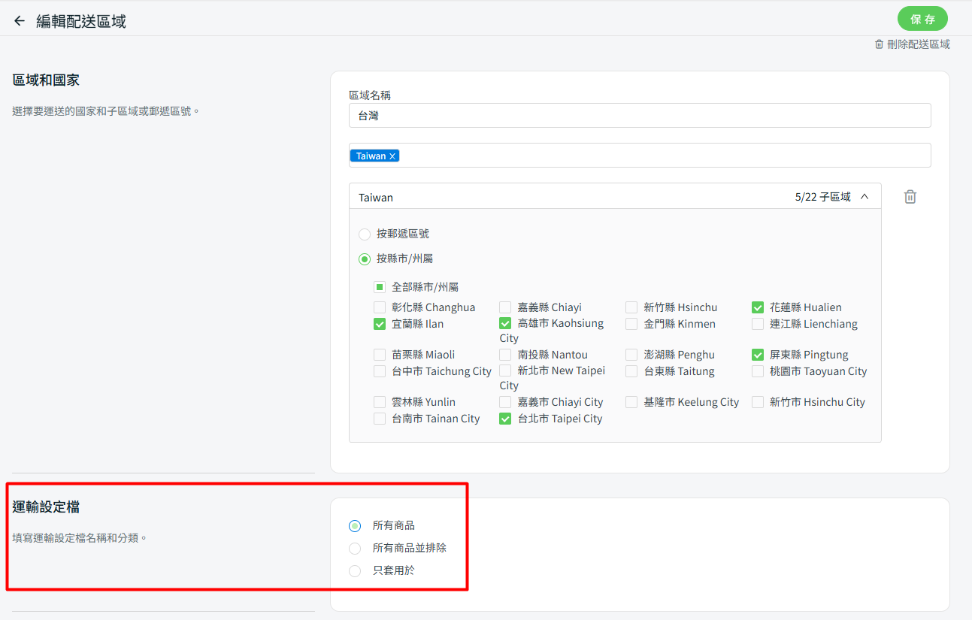Image resolution: width=972 pixels, height=620 pixels.
Task: Check the 彰化縣 Changhua checkbox
Action: (380, 307)
